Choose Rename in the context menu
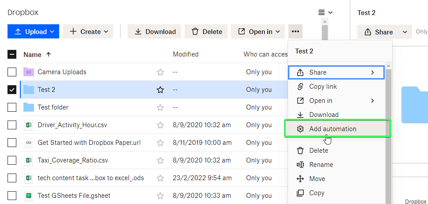428x204 pixels. point(336,165)
